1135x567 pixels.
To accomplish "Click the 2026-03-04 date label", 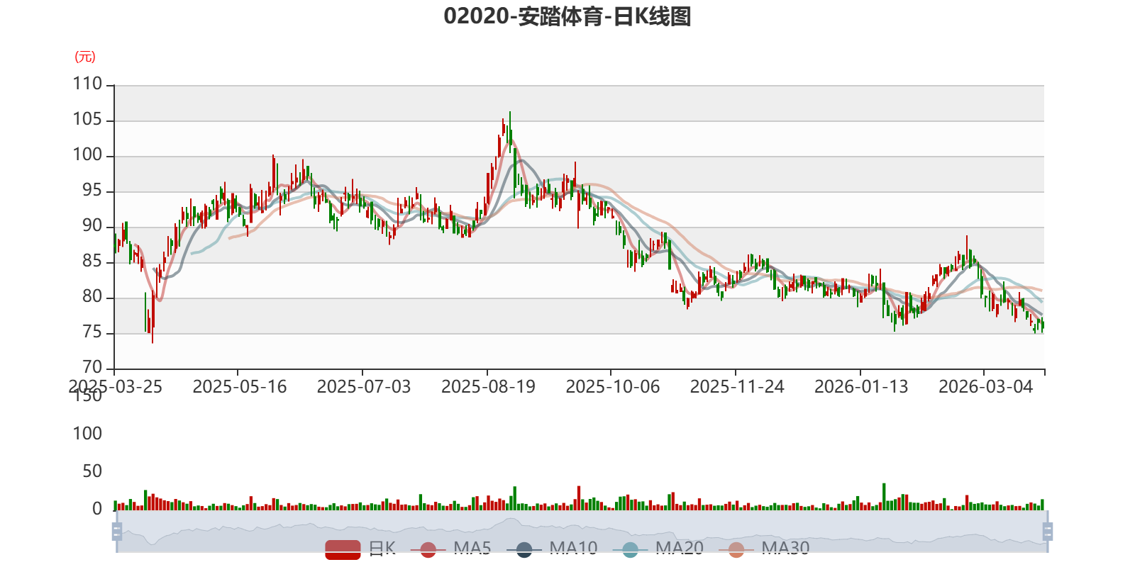I will coord(986,386).
